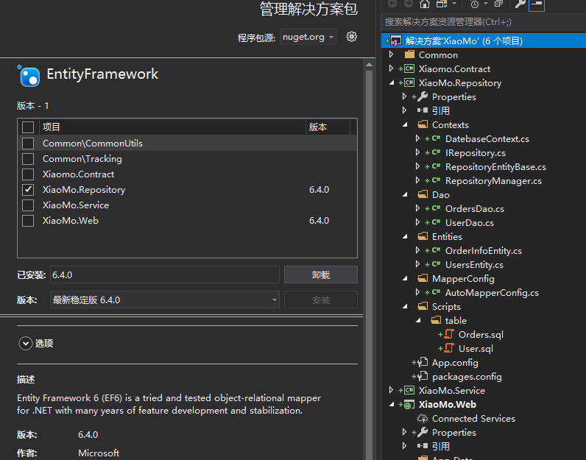Click the Connected Services icon
This screenshot has height=460, width=586.
point(423,419)
